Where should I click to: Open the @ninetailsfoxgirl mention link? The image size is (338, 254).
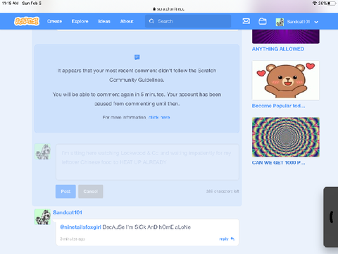80,227
